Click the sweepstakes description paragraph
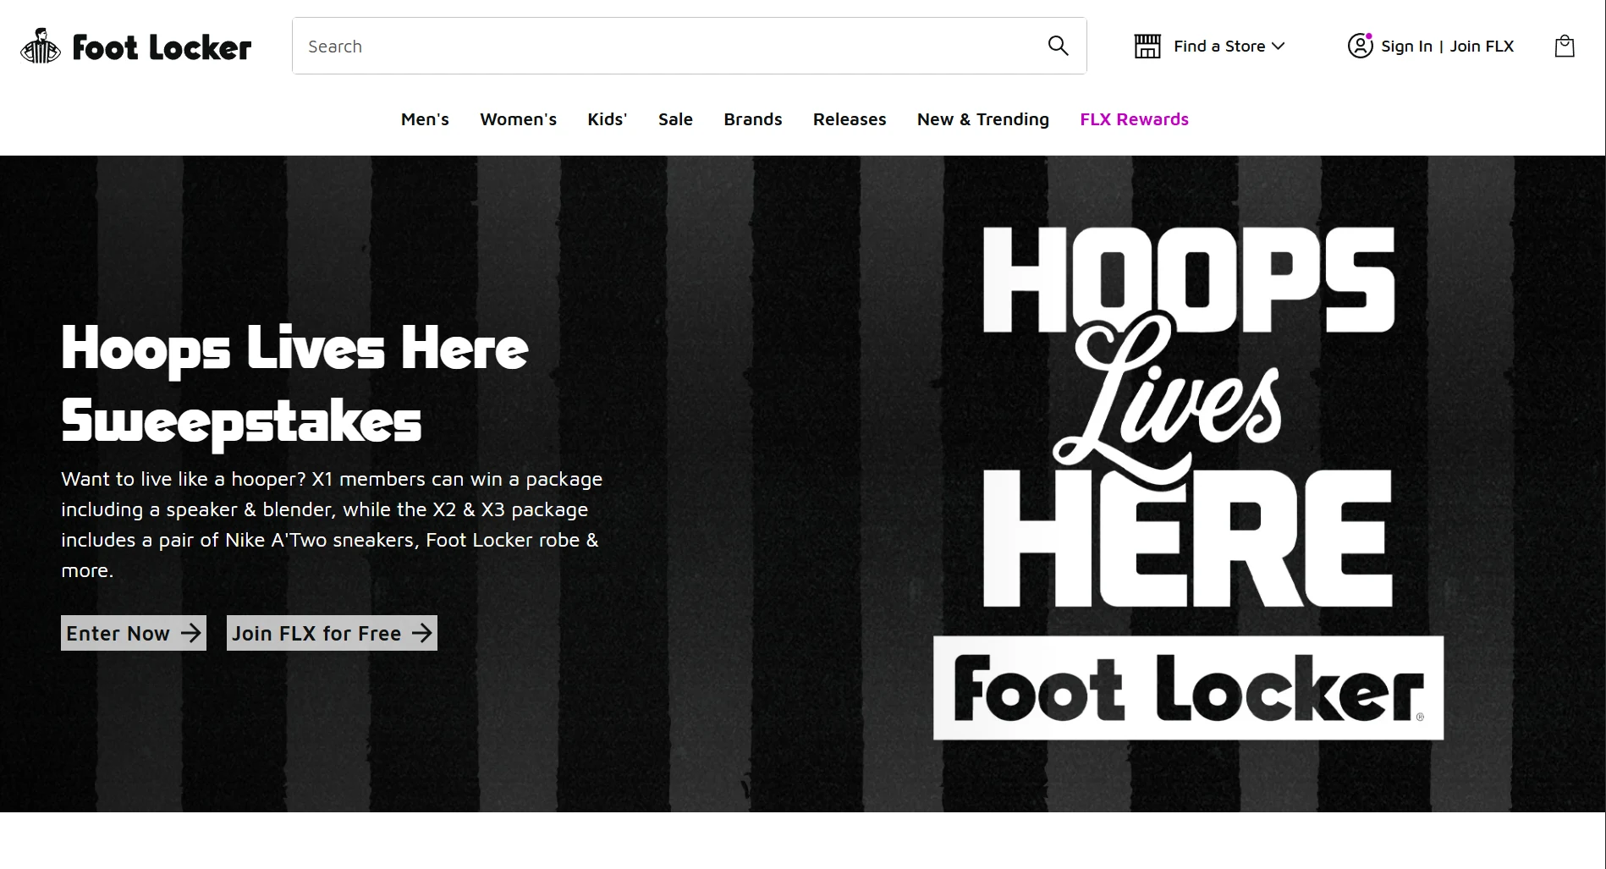This screenshot has width=1606, height=869. 332,525
